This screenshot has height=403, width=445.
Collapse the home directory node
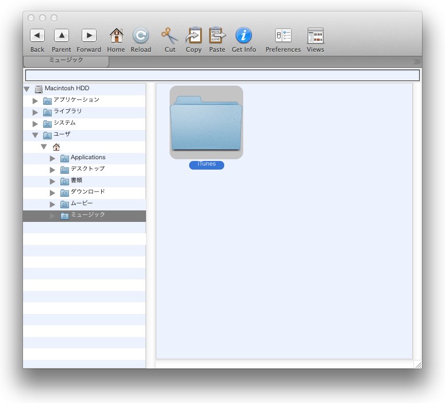[44, 147]
